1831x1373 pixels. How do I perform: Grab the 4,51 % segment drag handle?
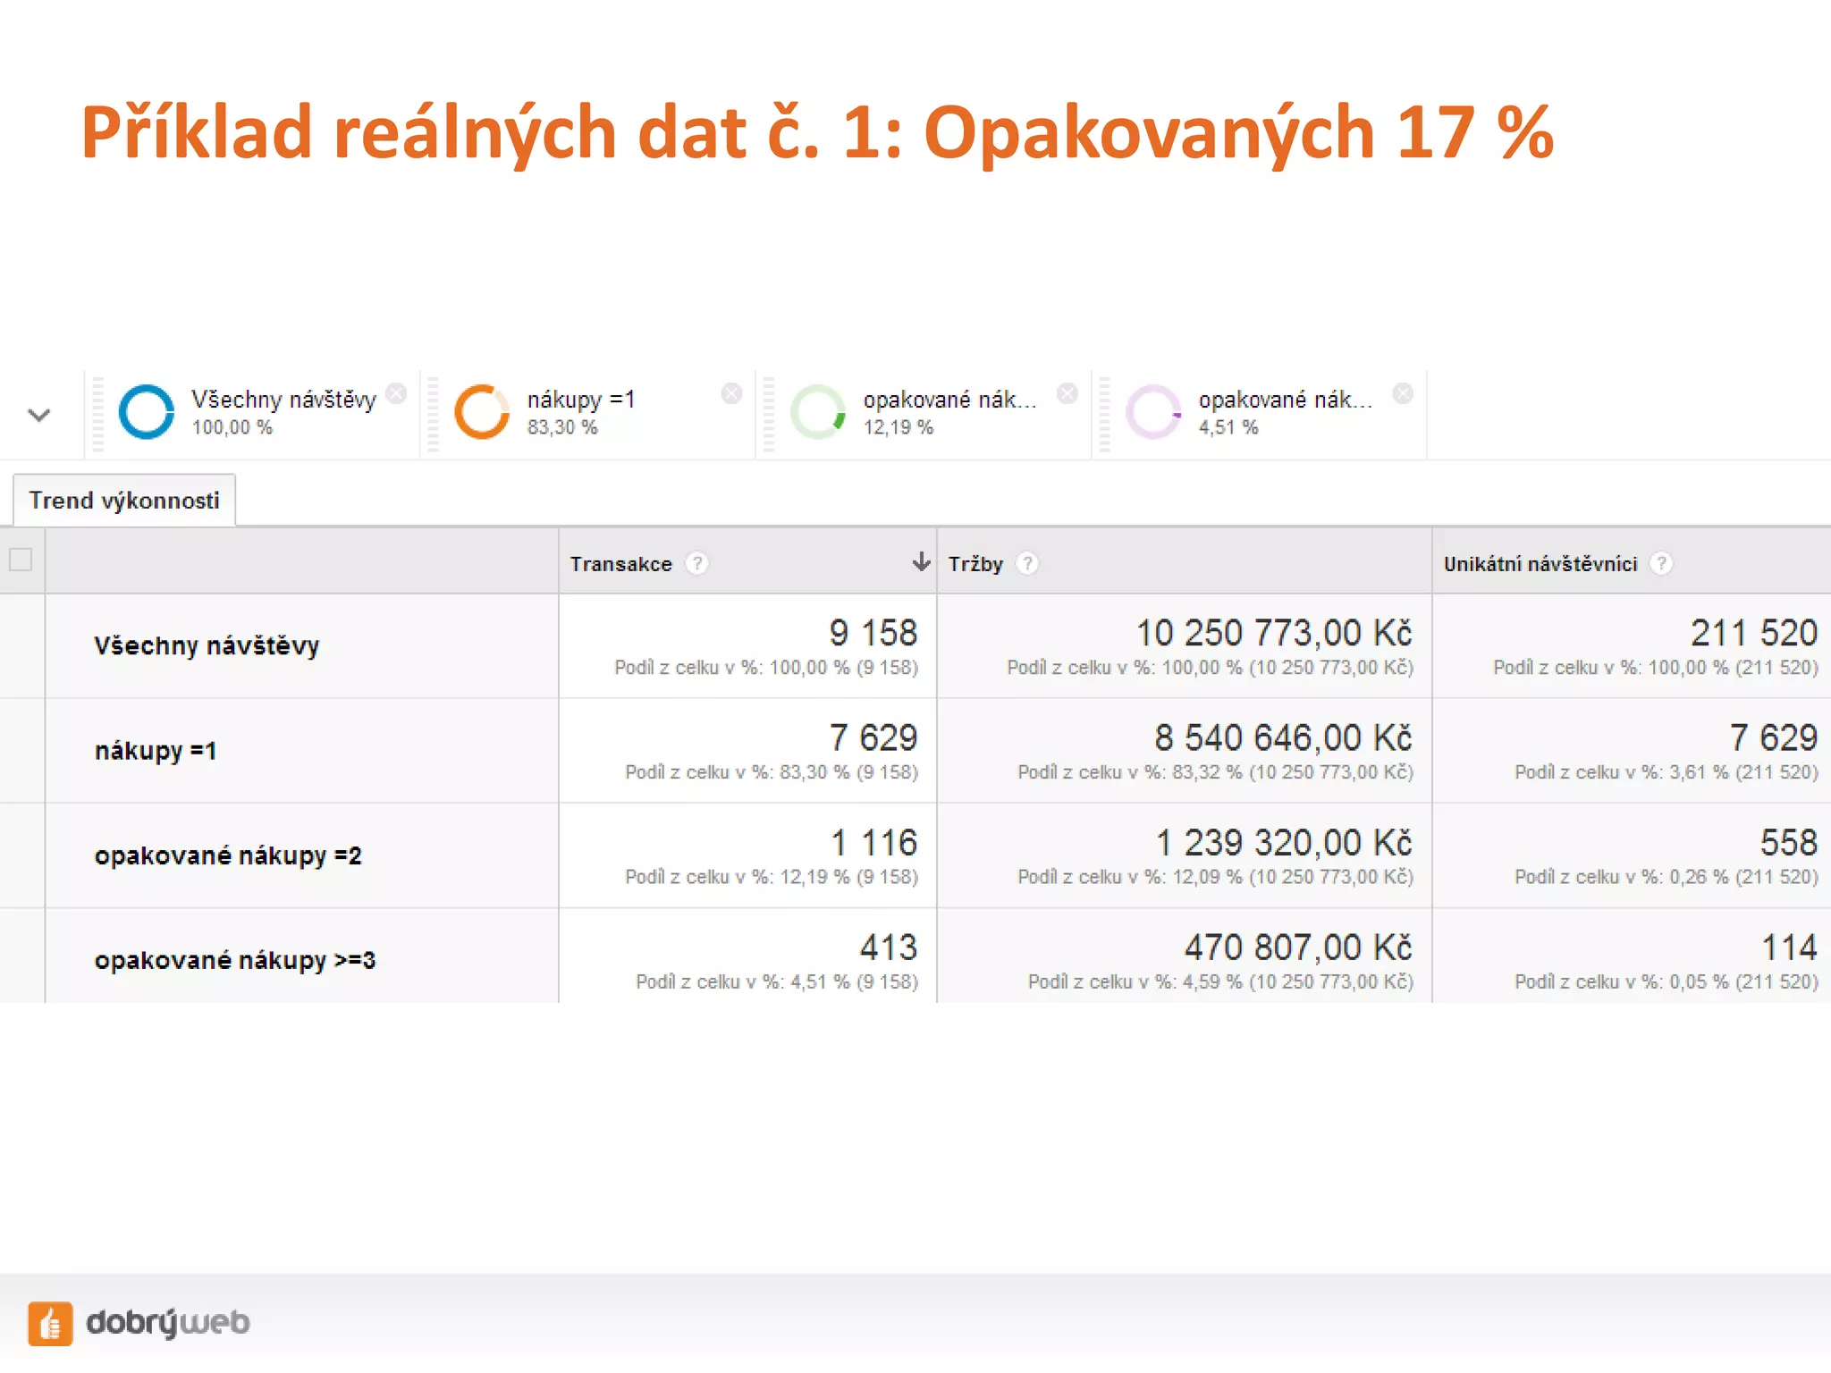1105,414
